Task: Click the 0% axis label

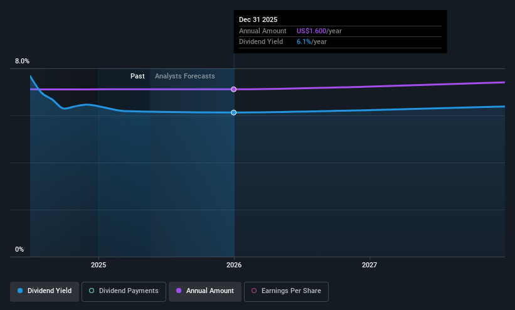Action: coord(19,250)
